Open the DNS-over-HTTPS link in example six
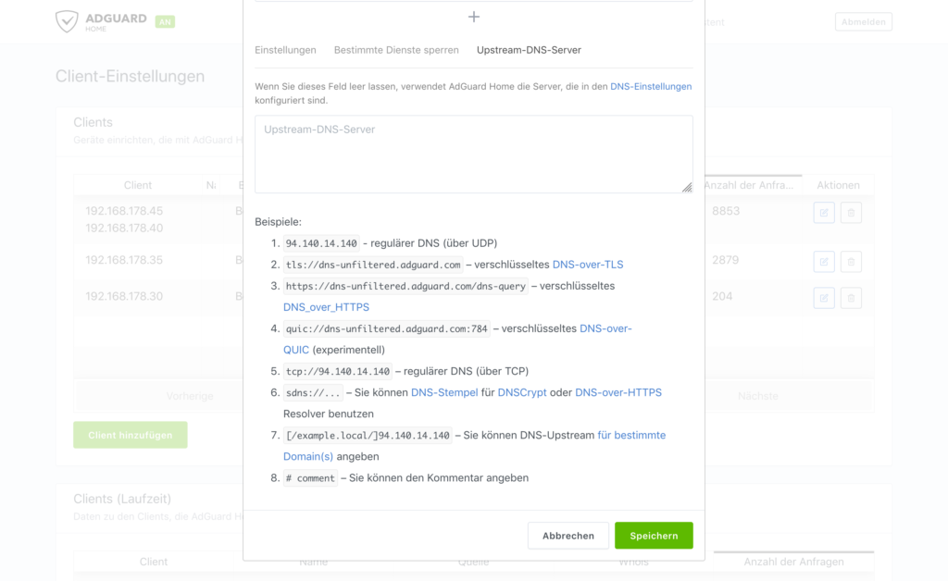Image resolution: width=948 pixels, height=581 pixels. pos(617,392)
